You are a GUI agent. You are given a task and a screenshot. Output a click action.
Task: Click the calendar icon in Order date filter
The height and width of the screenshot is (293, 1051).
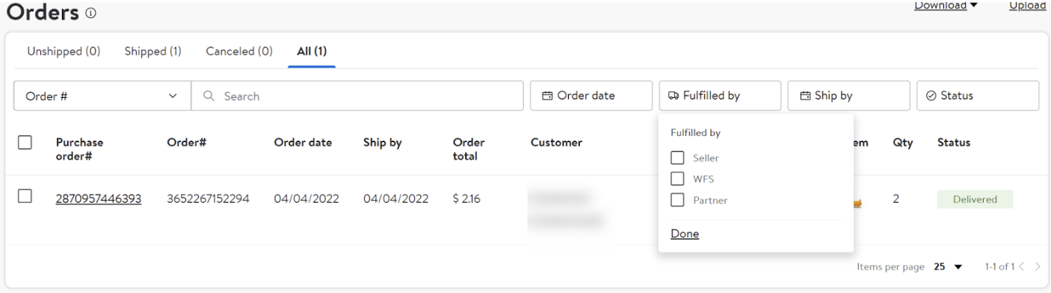tap(547, 96)
